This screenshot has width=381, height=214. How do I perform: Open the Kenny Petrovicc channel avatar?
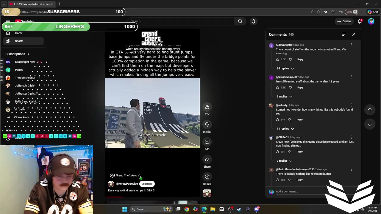[111, 184]
